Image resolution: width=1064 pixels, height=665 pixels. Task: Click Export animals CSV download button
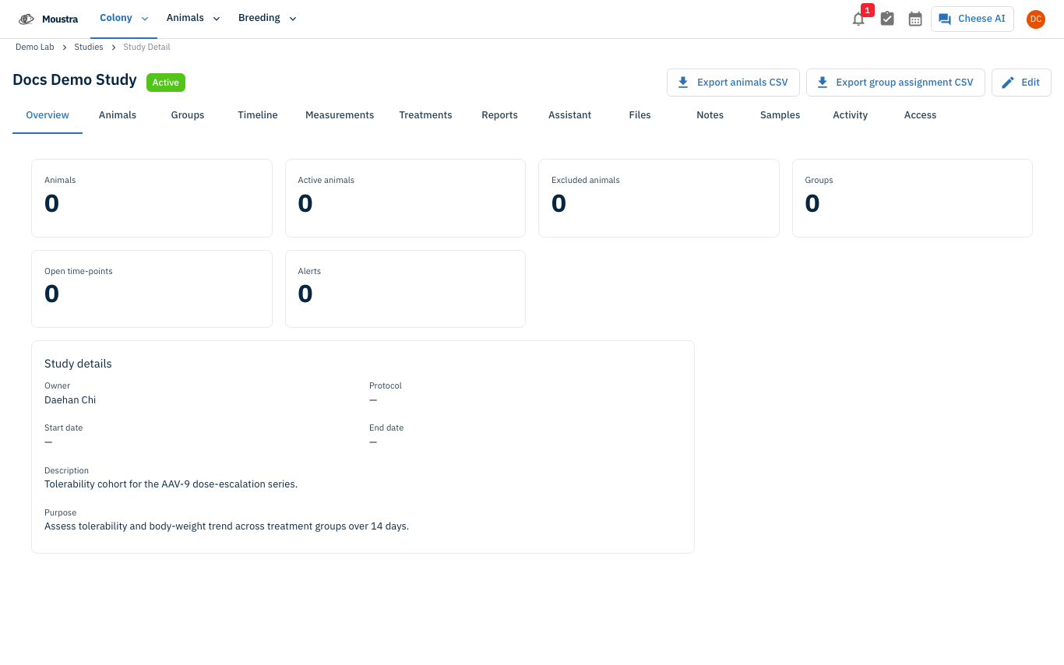733,83
